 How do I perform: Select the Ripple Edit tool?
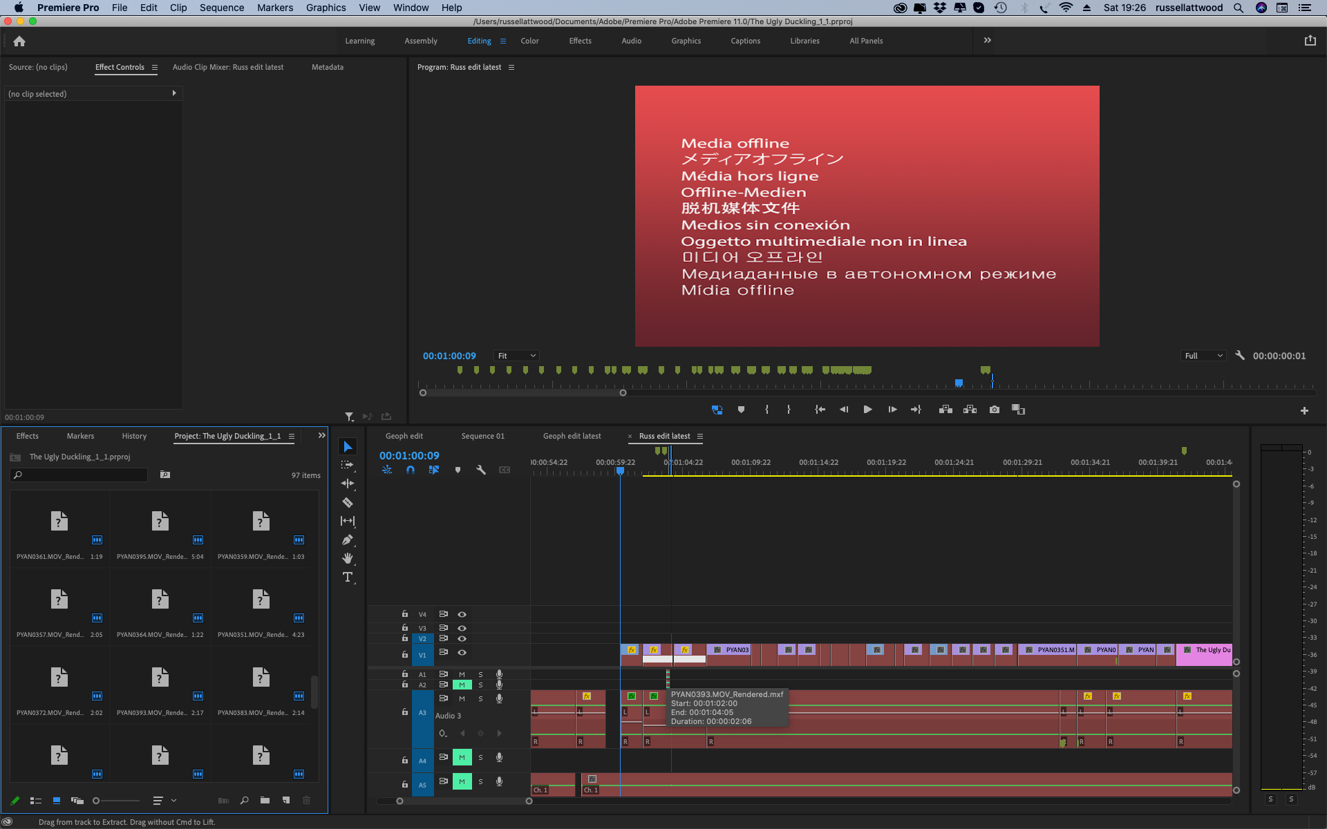pyautogui.click(x=348, y=484)
